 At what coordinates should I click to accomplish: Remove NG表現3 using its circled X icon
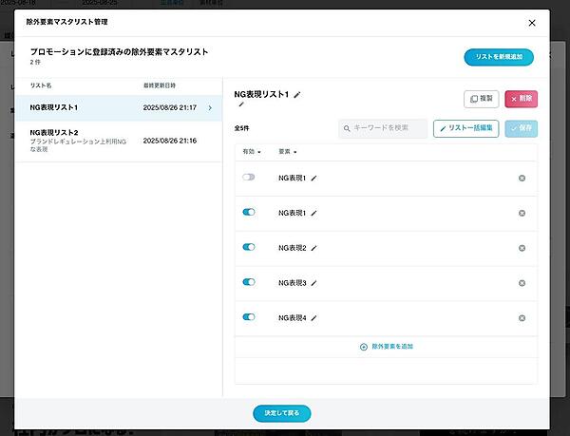click(522, 283)
